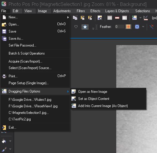
Task: Toggle the red rulers icon
Action: 117,18
